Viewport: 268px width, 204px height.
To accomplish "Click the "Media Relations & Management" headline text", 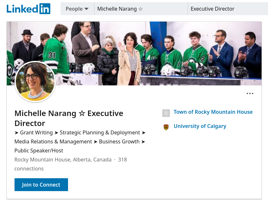I will [x=53, y=141].
